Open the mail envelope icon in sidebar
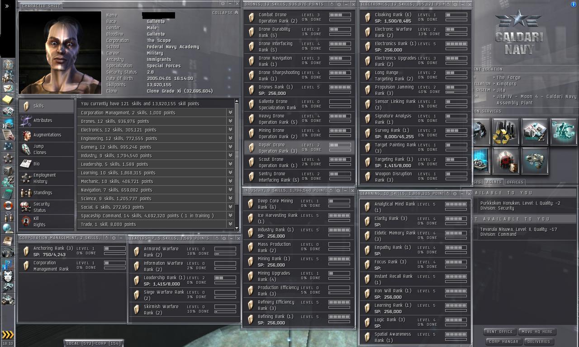579x347 pixels. click(8, 88)
